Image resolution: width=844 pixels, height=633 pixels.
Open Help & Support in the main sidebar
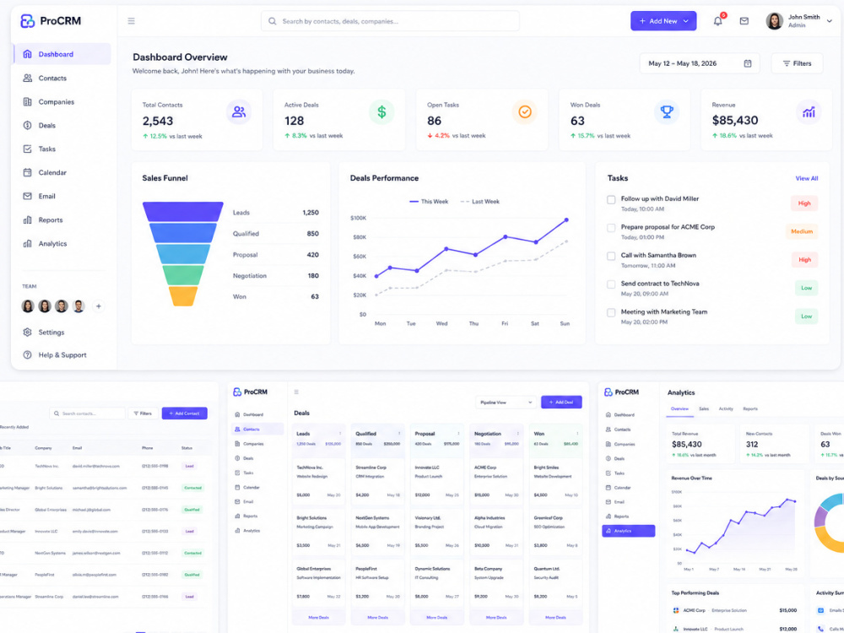[62, 355]
